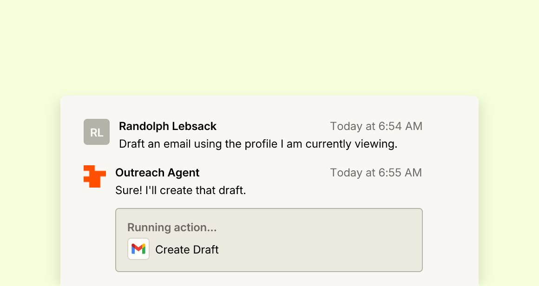Open Randolph Lebsack's sender name
Image resolution: width=539 pixels, height=286 pixels.
point(167,126)
